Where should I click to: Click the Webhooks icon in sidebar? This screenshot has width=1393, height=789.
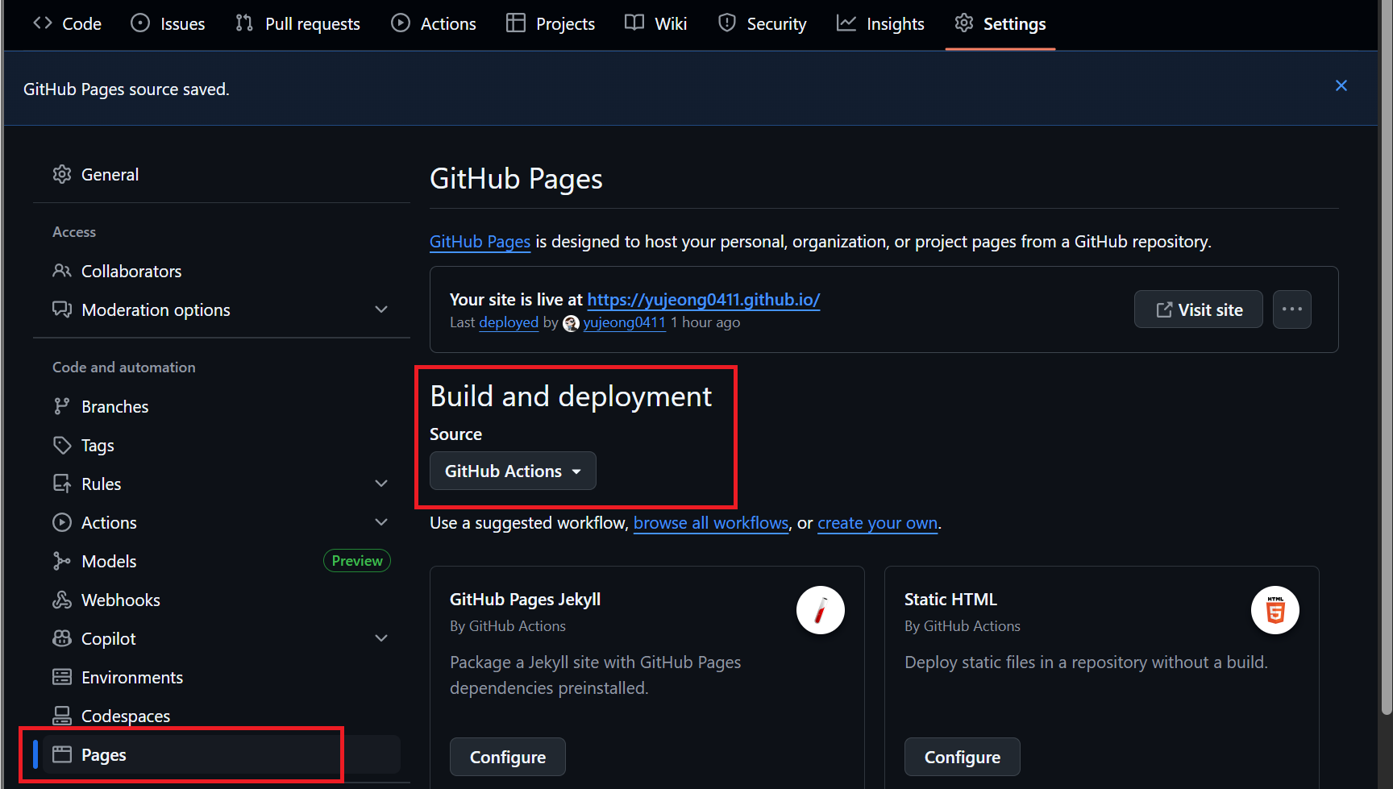pos(62,600)
